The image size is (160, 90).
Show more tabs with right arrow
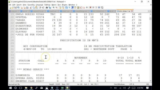tap(151, 11)
